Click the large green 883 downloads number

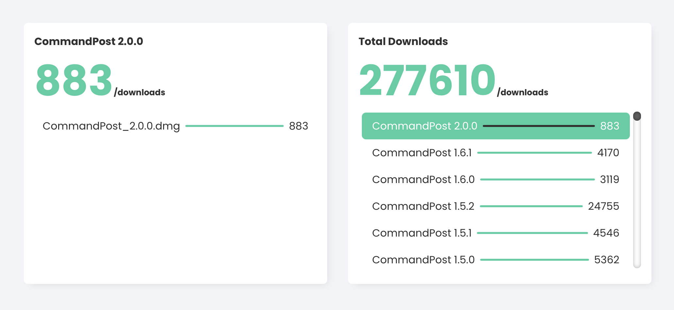click(74, 80)
